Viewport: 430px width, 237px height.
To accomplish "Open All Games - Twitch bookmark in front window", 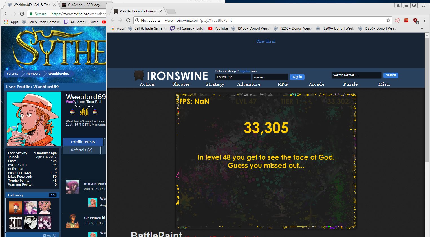I will coord(188,28).
